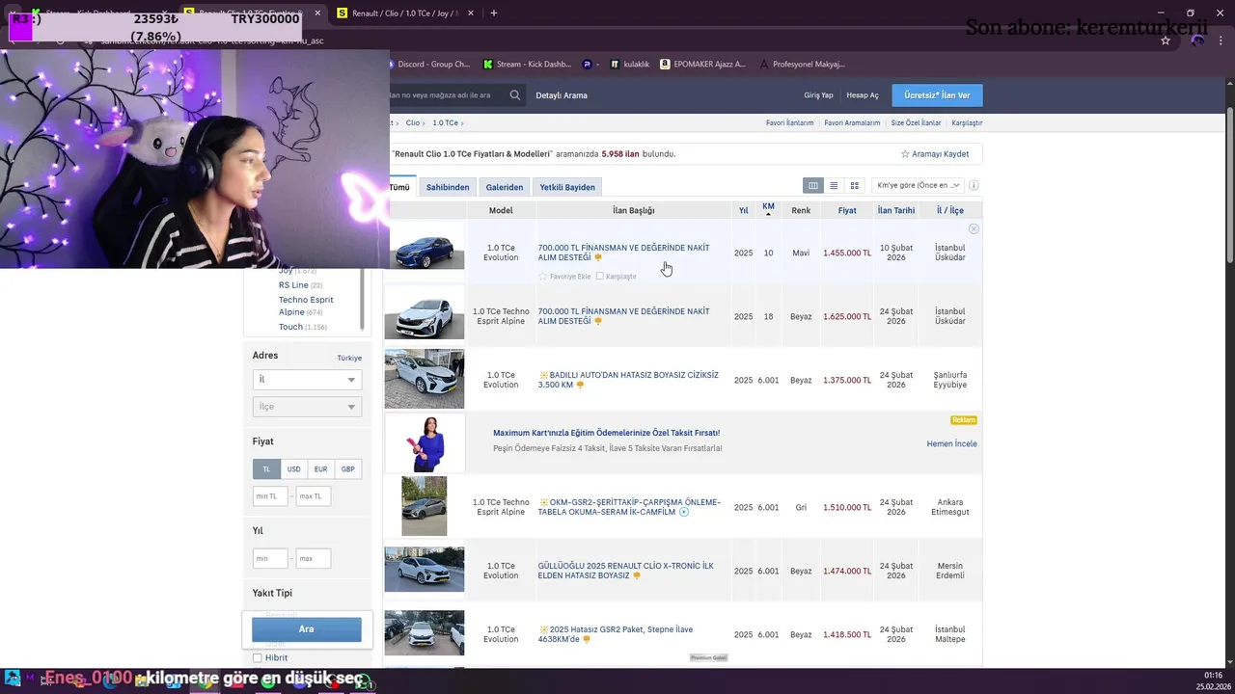The image size is (1235, 694).
Task: Open Favori Aramalarım link
Action: point(852,123)
